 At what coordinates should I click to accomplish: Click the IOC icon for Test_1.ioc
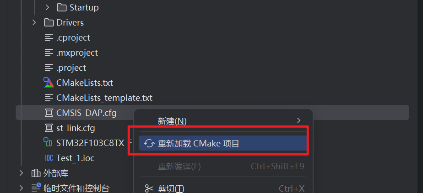49,158
